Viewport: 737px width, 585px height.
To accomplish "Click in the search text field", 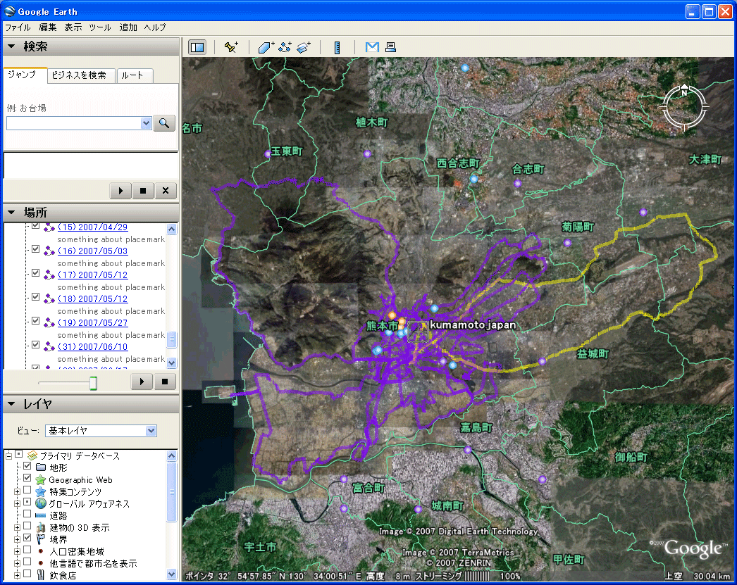I will [x=74, y=123].
